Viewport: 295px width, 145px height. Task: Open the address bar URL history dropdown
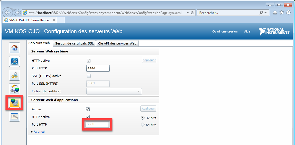(188, 13)
